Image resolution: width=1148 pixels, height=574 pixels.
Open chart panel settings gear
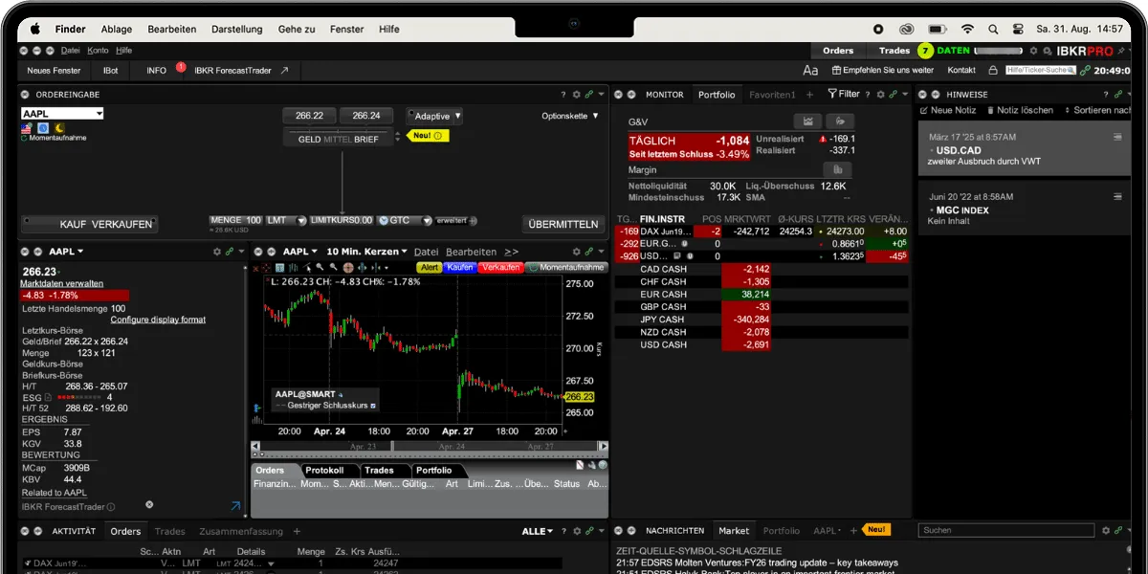pos(576,252)
